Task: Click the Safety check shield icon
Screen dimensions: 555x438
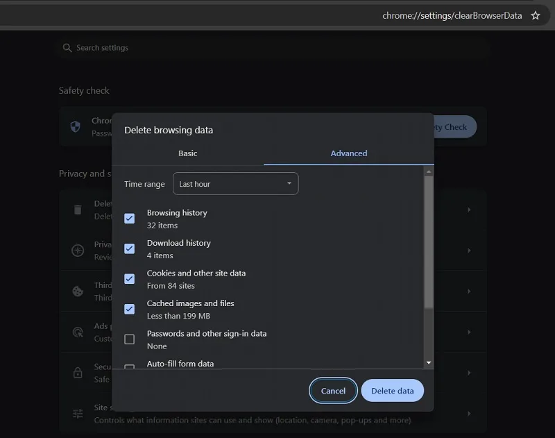Action: (x=76, y=126)
